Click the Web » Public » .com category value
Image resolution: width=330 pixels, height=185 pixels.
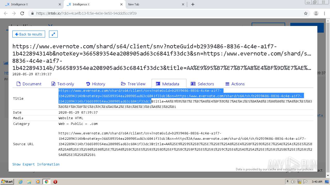78,124
